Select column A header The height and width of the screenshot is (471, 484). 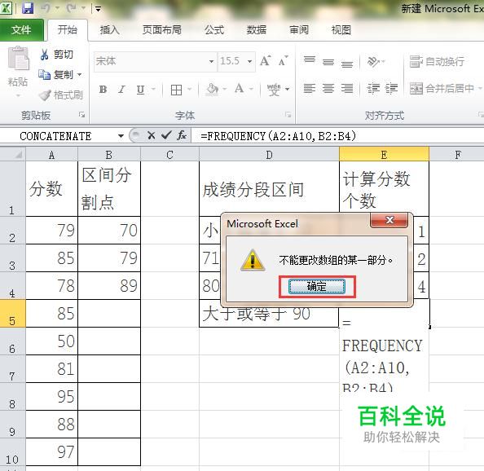coord(51,154)
